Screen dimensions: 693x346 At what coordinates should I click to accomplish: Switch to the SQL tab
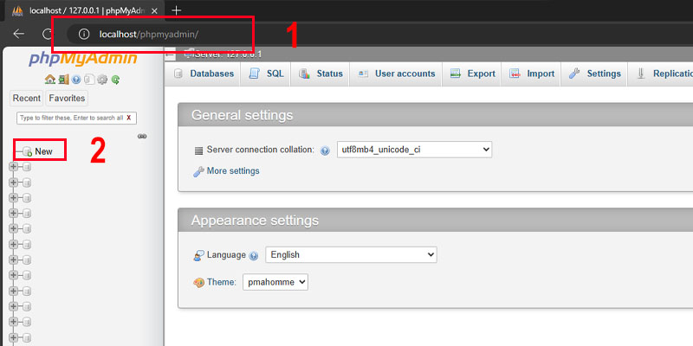[x=267, y=74]
